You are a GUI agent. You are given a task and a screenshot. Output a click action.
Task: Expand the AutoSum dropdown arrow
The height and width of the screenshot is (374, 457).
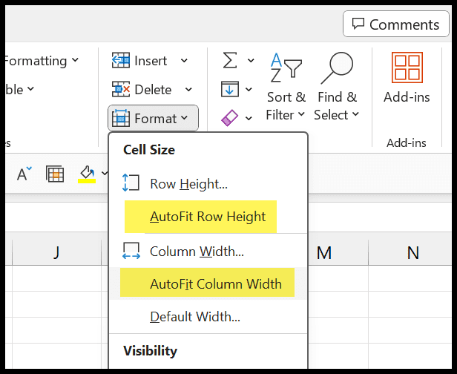(x=251, y=61)
